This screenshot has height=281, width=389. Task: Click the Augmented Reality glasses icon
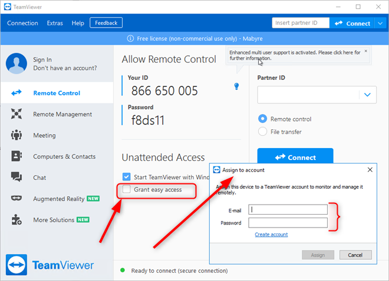[17, 198]
